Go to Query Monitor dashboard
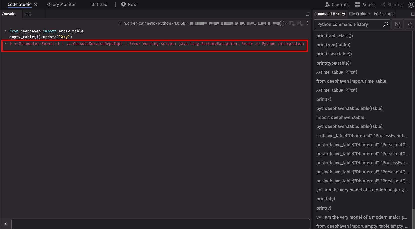Screen dimensions: 415x229 pyautogui.click(x=61, y=4)
